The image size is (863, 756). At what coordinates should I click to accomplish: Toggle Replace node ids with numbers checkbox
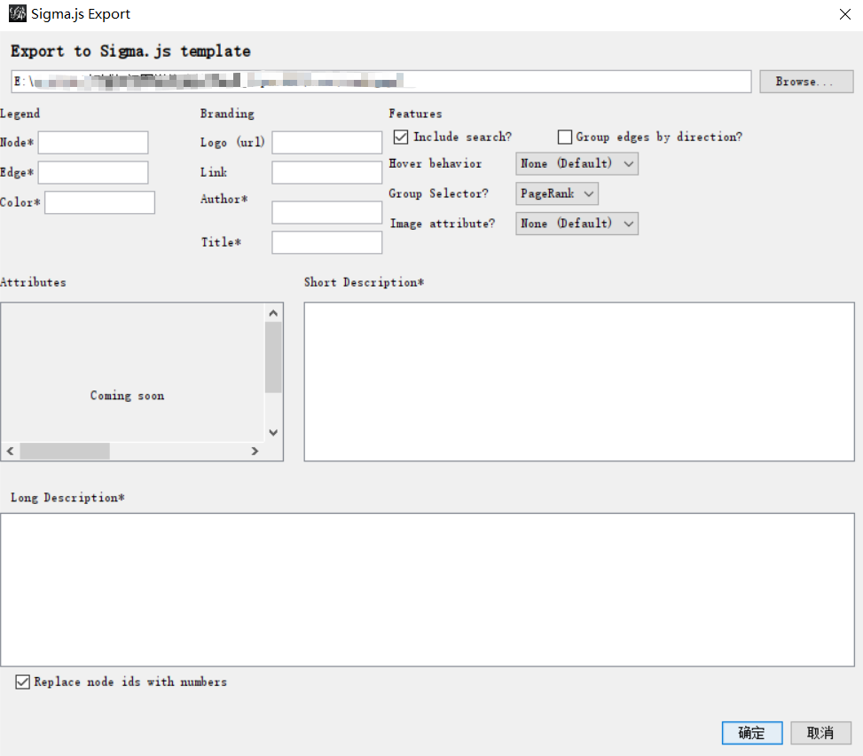coord(22,682)
